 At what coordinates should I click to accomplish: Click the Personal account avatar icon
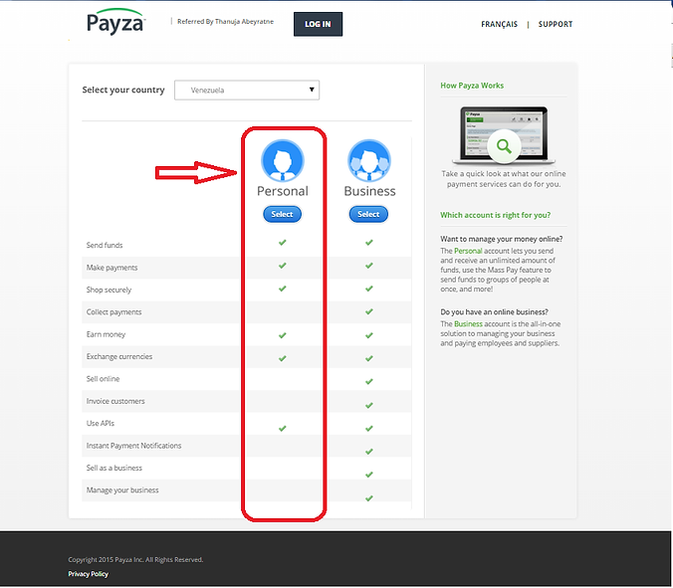point(283,161)
